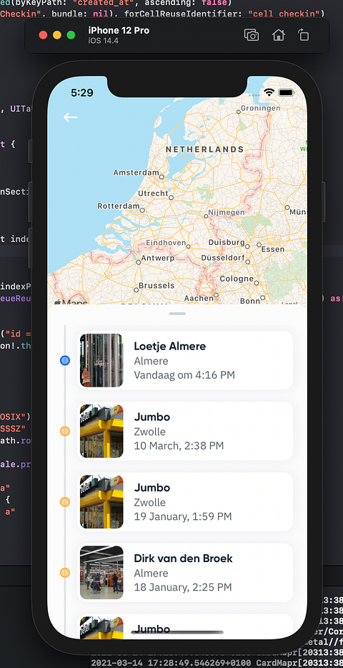Select orange timeline dot beside 10 March Jumbo
343x668 pixels.
(64, 431)
